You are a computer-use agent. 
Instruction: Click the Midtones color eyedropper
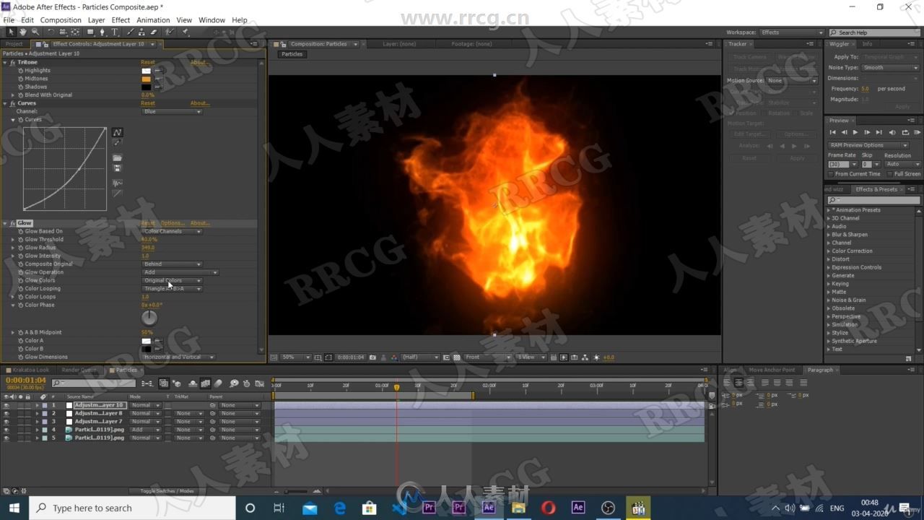(157, 79)
